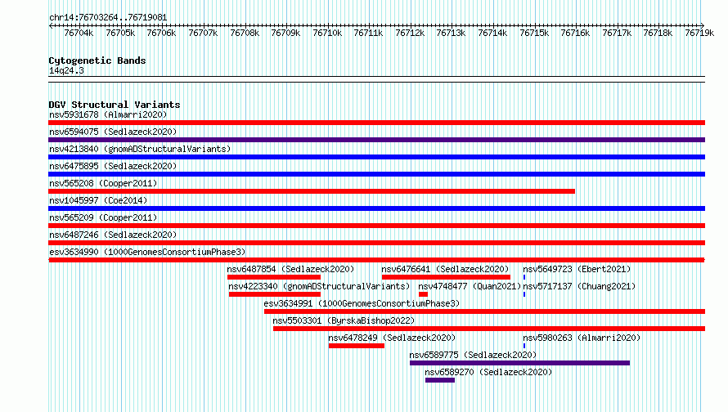
Task: Click the nsv5503301 (ByrskaBishop2022) label
Action: pyautogui.click(x=344, y=320)
